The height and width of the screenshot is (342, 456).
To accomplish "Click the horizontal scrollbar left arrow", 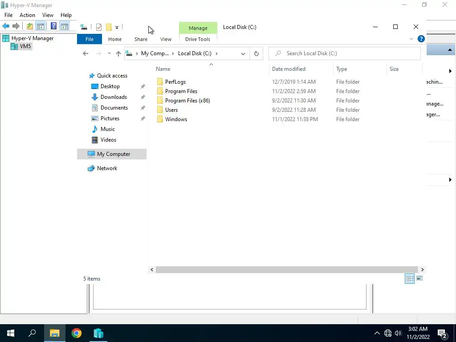I will point(152,270).
